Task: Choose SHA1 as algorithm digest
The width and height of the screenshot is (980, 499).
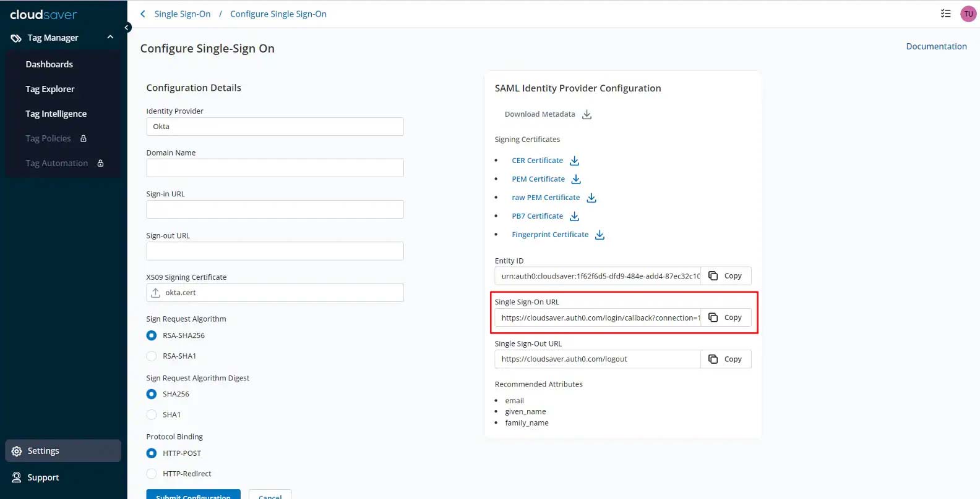Action: coord(152,415)
